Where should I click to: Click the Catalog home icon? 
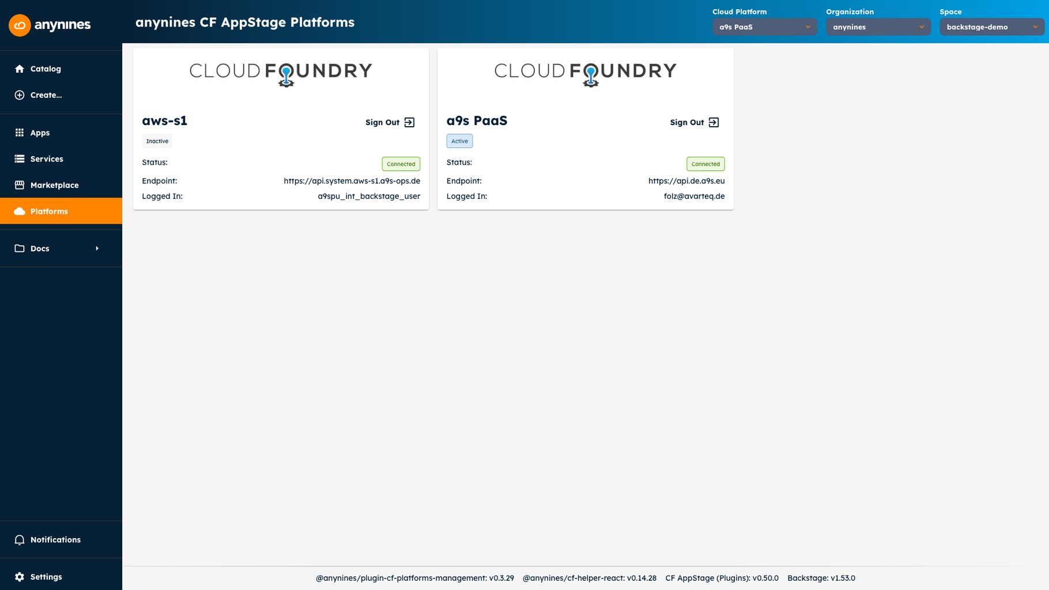tap(20, 69)
